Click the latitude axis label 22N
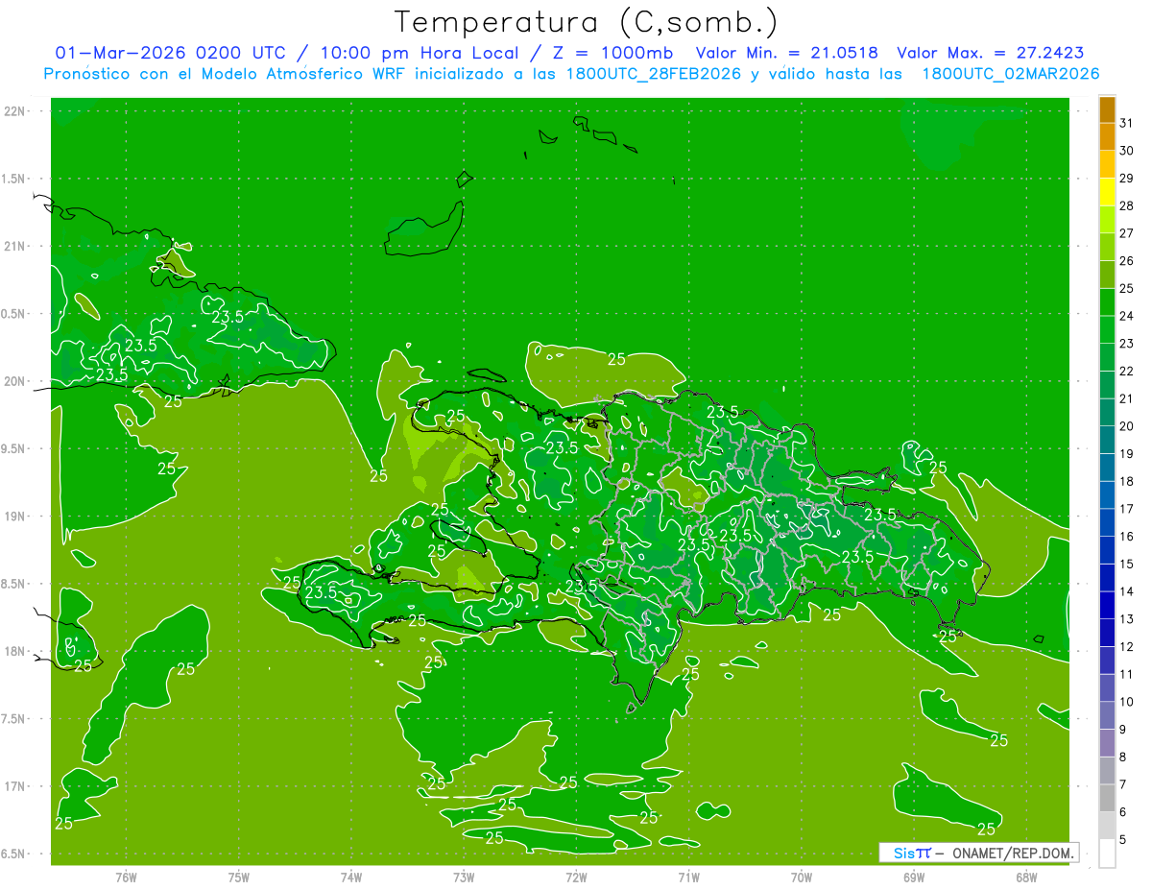The image size is (1152, 890). click(15, 111)
